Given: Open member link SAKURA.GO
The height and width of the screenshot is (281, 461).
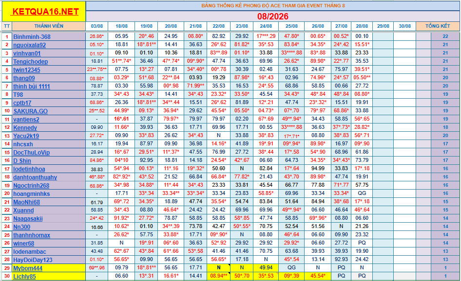Looking at the screenshot, I should click(30, 111).
